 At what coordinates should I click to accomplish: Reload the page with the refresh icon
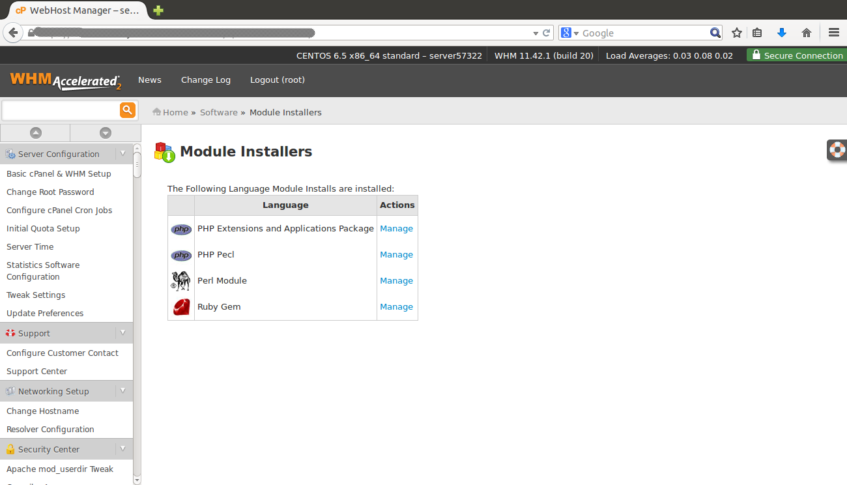click(547, 33)
